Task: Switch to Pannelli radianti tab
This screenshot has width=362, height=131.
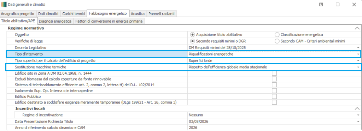Action: [161, 14]
